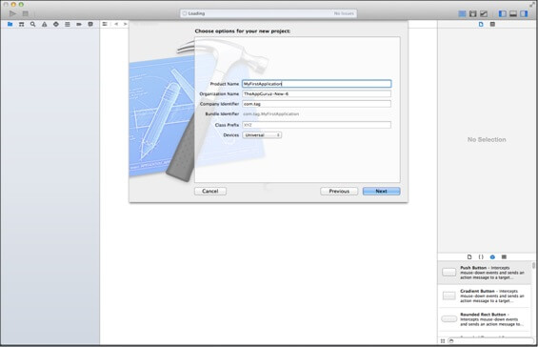Open the Breakpoint navigator icon

coord(79,24)
